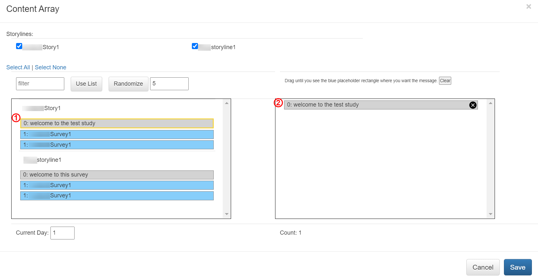Focus the filter text field
Viewport: 538px width, 277px height.
(40, 84)
